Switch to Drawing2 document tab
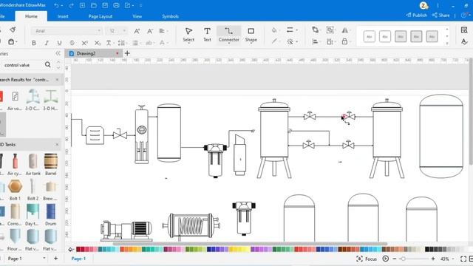The image size is (473, 266). tap(94, 53)
